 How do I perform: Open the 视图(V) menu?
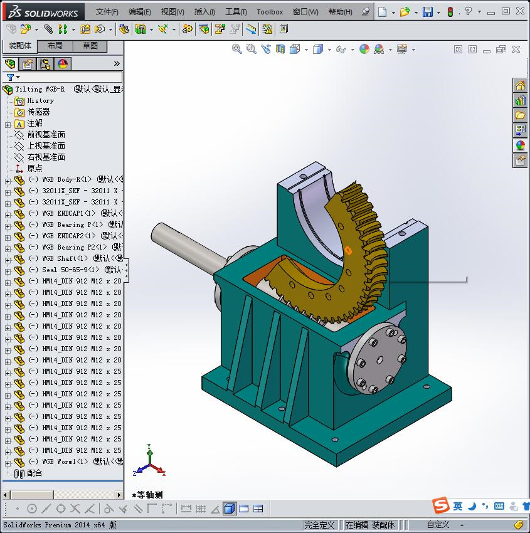click(172, 12)
